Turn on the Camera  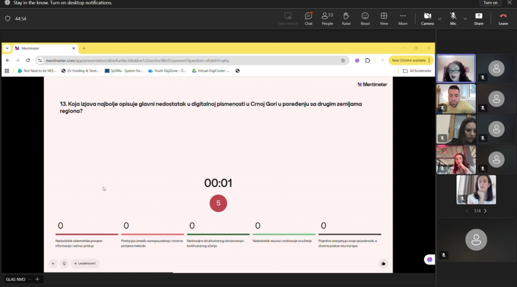pos(427,18)
